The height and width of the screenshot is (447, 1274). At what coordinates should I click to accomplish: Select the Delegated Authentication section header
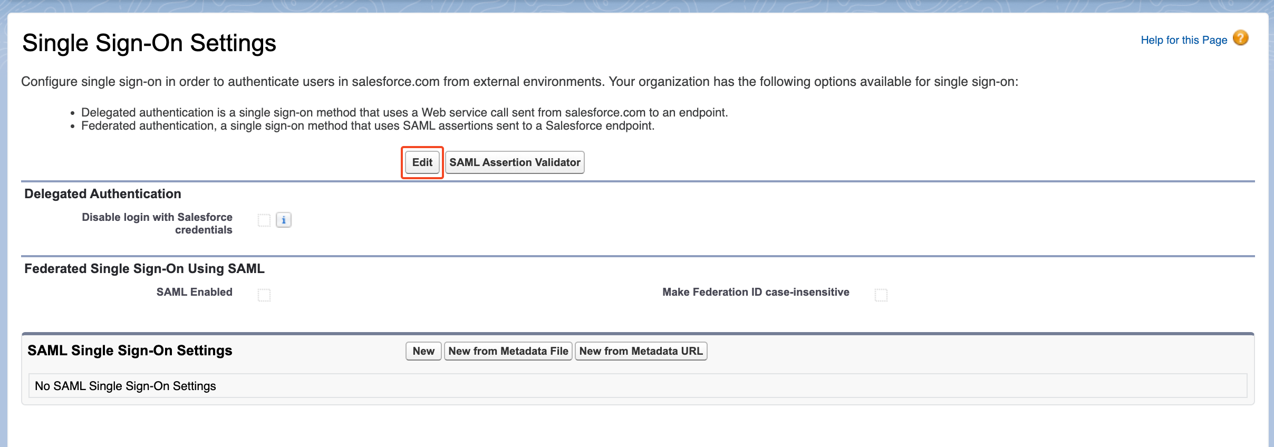point(103,194)
